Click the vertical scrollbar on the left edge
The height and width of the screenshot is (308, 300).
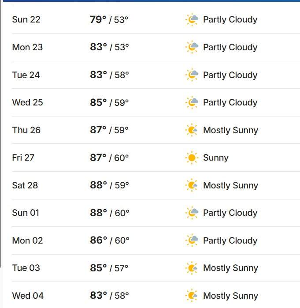pyautogui.click(x=0, y=134)
